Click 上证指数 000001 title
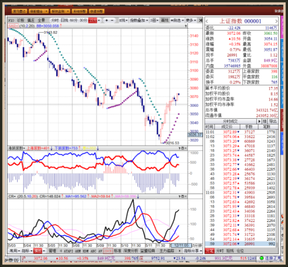288x267 pixels. [x=240, y=21]
